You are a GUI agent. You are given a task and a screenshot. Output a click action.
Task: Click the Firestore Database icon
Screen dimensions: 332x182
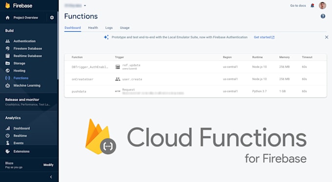(8, 48)
